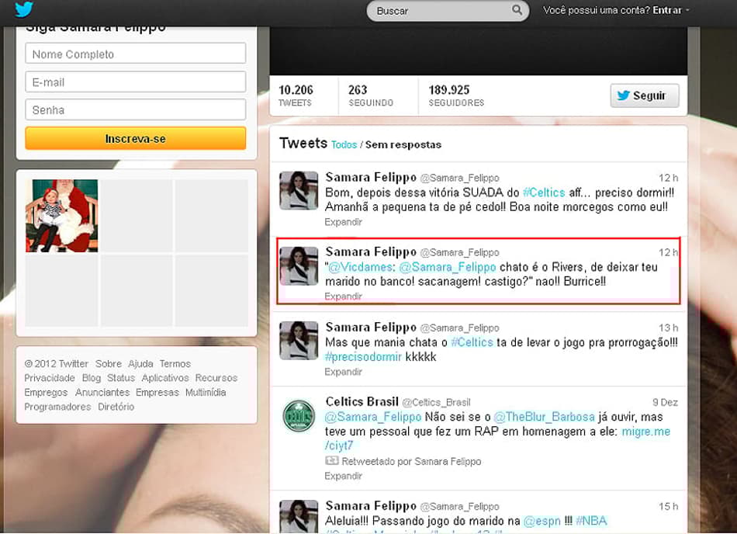Click the retweet icon by Retweetado por Samara Felippo

point(332,461)
